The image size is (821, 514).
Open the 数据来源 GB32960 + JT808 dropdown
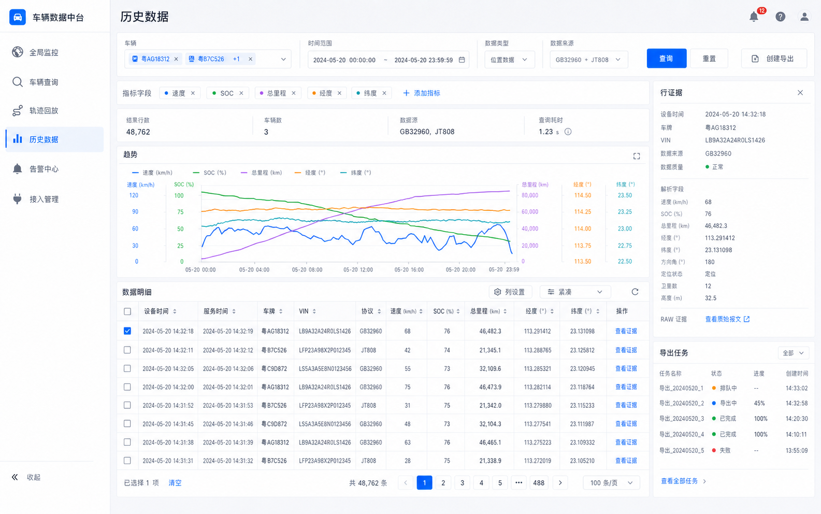tap(588, 60)
